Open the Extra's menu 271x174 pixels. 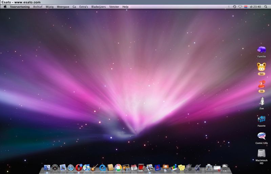(x=83, y=7)
